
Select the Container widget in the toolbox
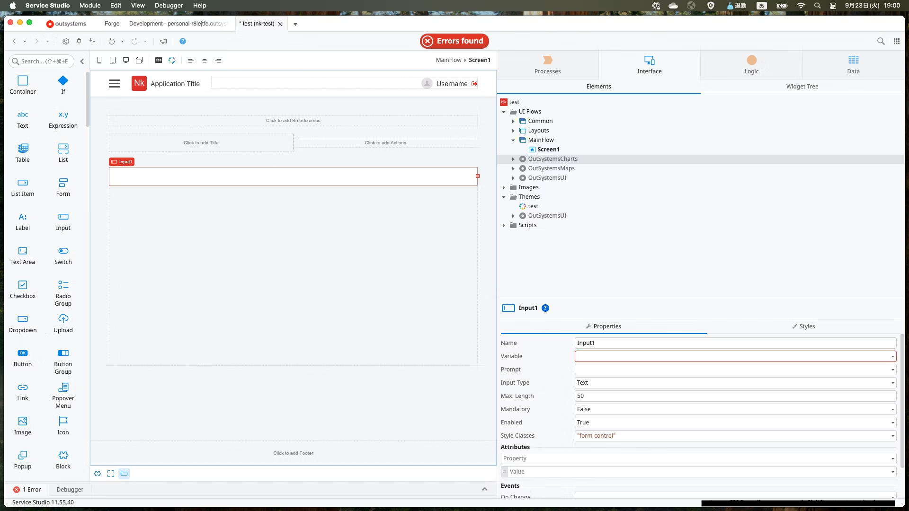point(22,85)
